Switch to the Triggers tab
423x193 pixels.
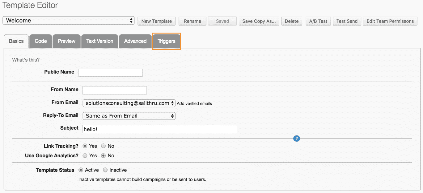[x=166, y=41]
